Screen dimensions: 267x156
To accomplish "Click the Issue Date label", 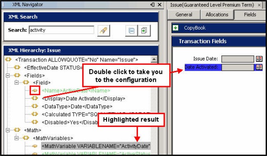I will [x=206, y=59].
